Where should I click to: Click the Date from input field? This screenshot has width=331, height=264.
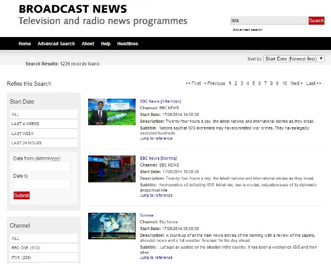pos(42,167)
